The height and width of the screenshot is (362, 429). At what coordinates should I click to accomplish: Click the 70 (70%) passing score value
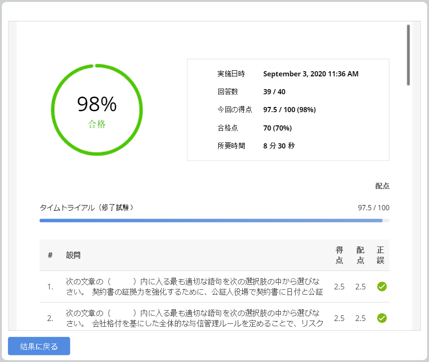277,128
